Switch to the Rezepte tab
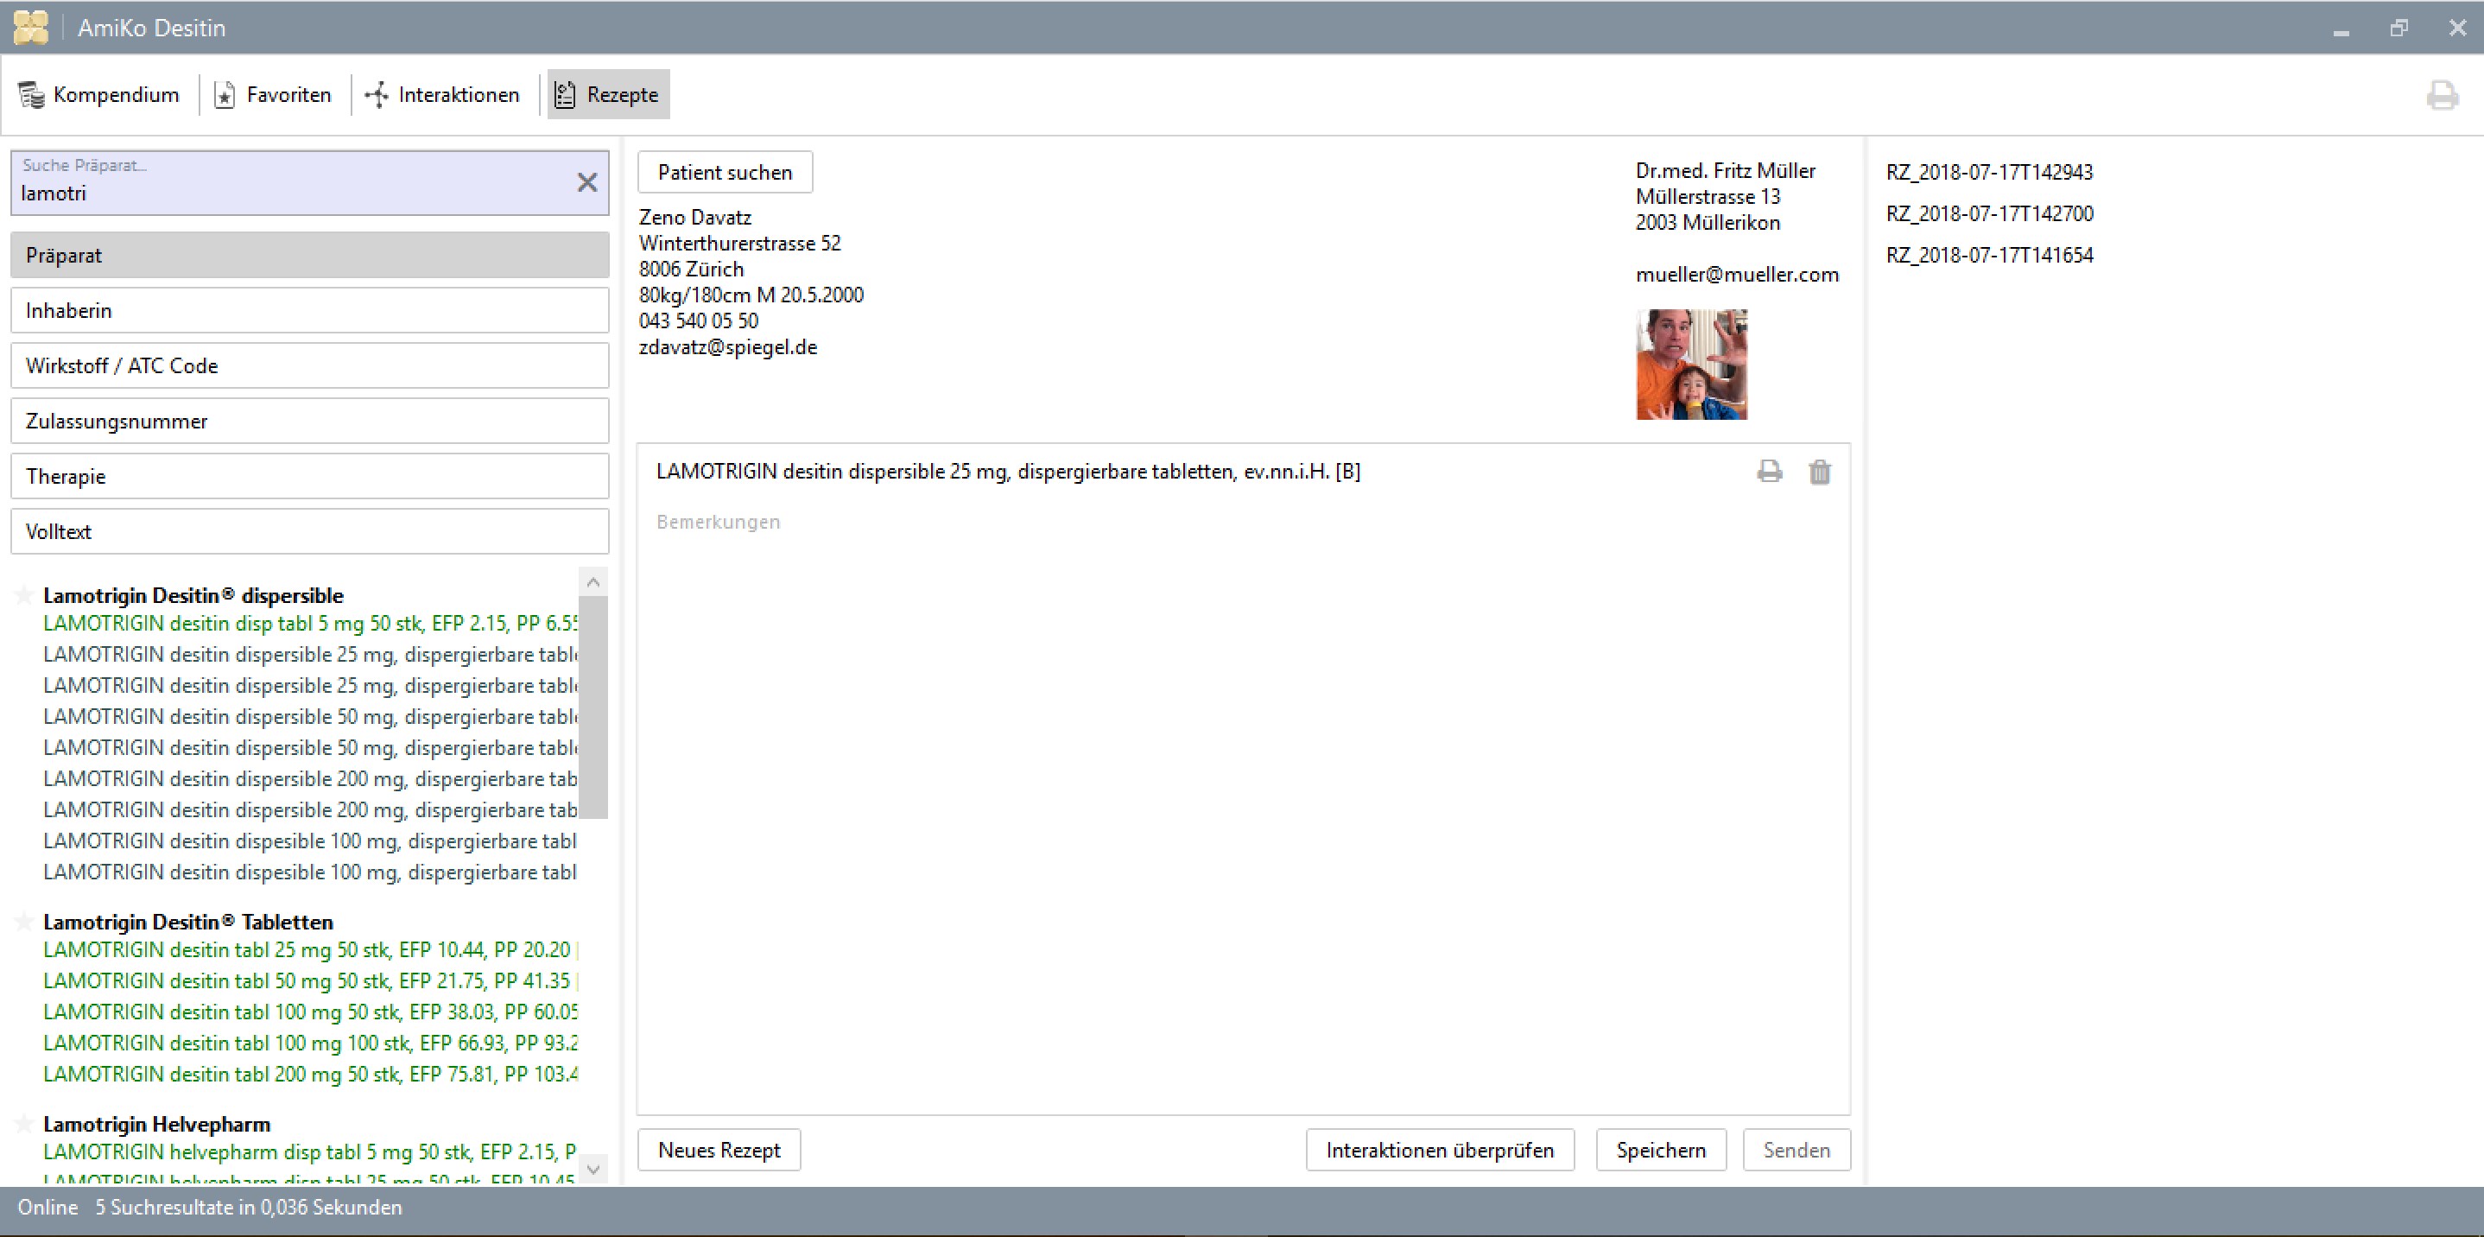The height and width of the screenshot is (1237, 2484). (x=606, y=93)
